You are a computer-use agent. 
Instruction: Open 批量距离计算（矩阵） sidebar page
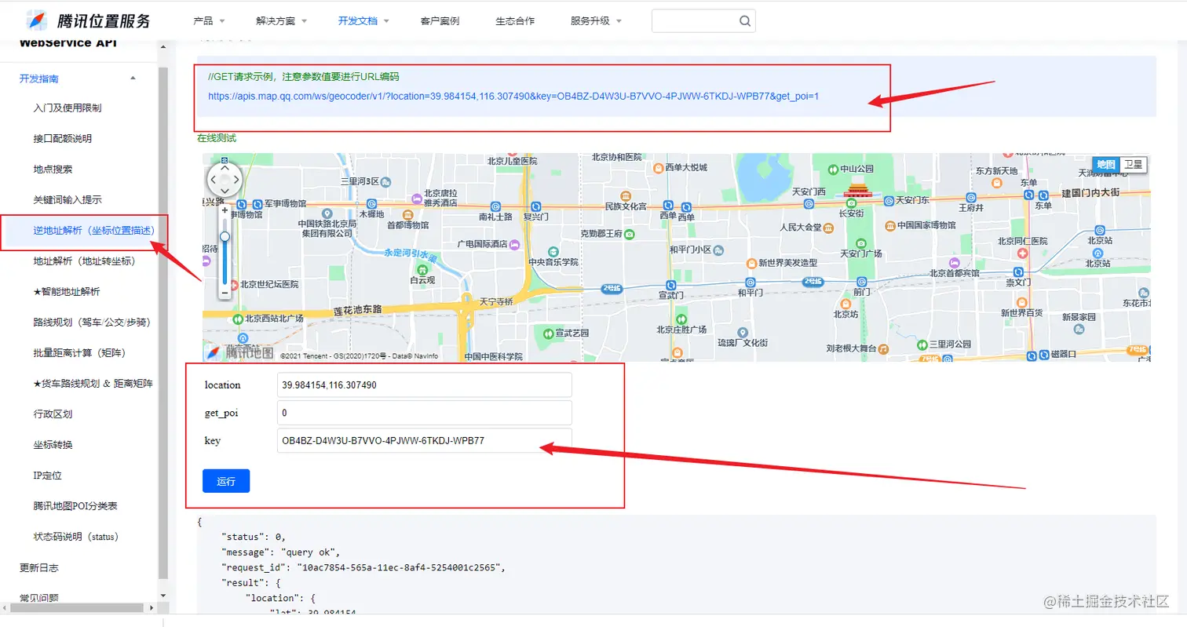(80, 352)
